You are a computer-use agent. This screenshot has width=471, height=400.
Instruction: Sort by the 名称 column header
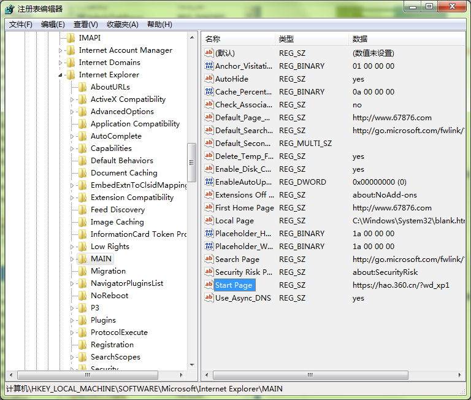pos(238,39)
